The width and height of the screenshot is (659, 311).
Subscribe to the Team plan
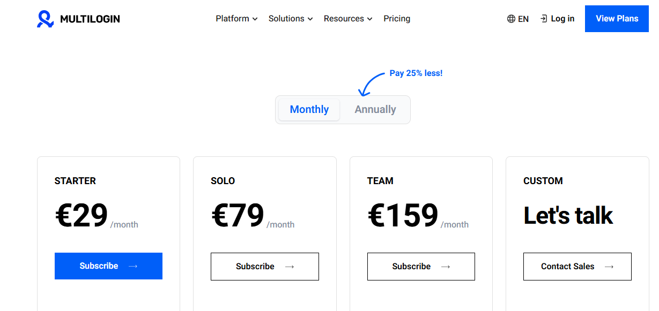pos(420,266)
